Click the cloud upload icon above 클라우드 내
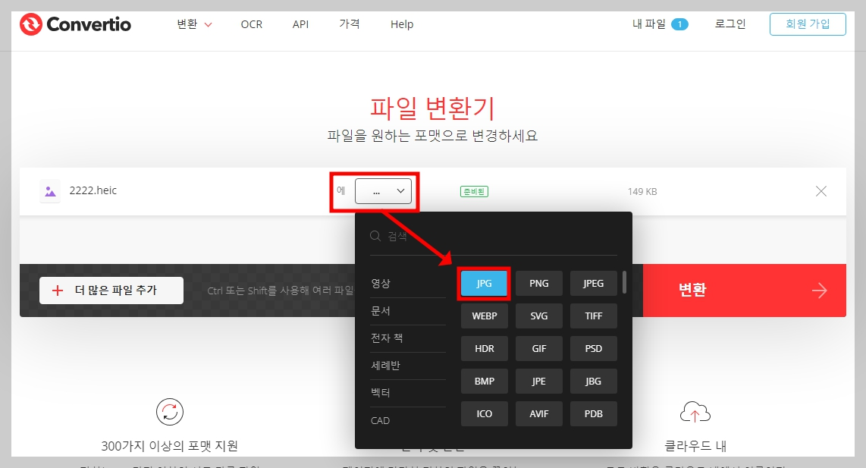The height and width of the screenshot is (468, 866). (695, 412)
